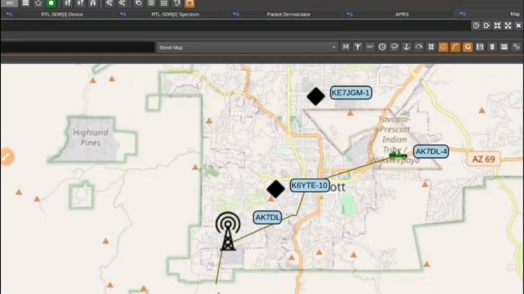The height and width of the screenshot is (294, 524).
Task: Toggle Maidenhead locator M button
Action: pos(346,47)
